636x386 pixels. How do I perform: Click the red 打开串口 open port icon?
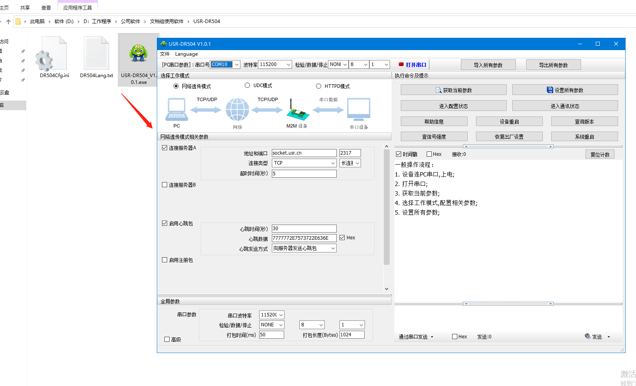coord(401,64)
